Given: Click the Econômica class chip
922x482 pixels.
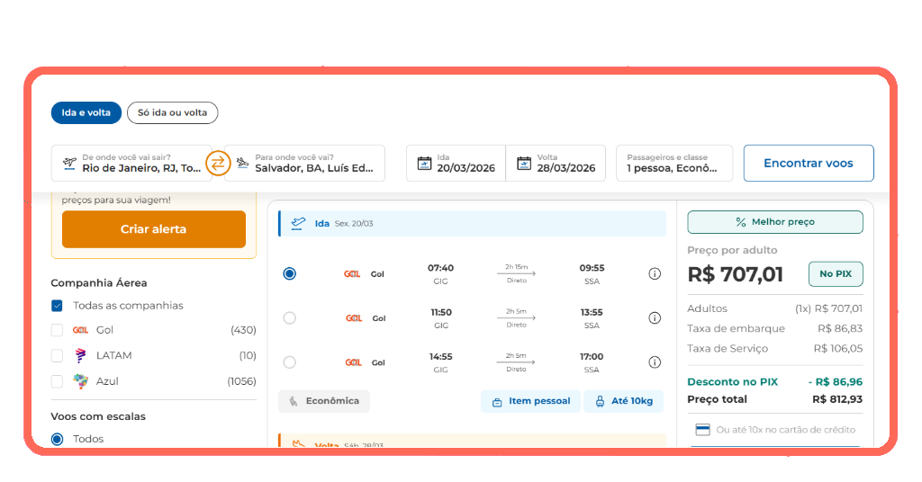Looking at the screenshot, I should coord(324,401).
